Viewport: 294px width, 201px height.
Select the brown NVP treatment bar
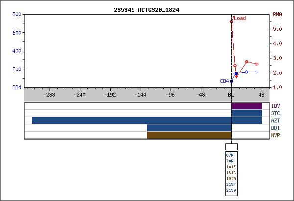click(189, 135)
